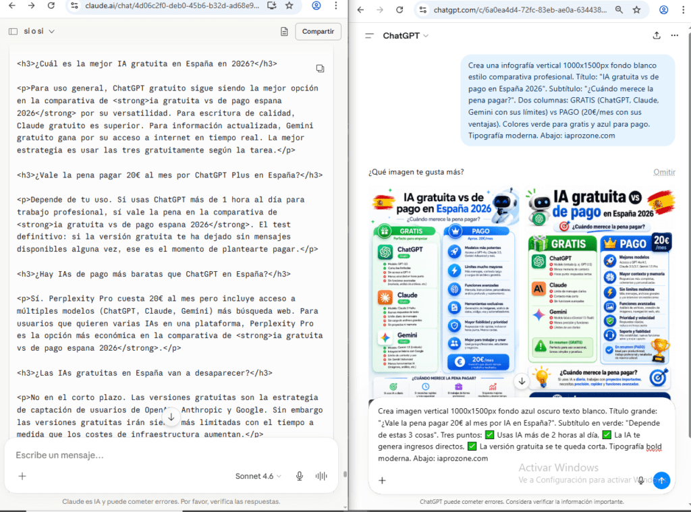
Task: Click the claude.ai address bar URL
Action: tap(172, 5)
